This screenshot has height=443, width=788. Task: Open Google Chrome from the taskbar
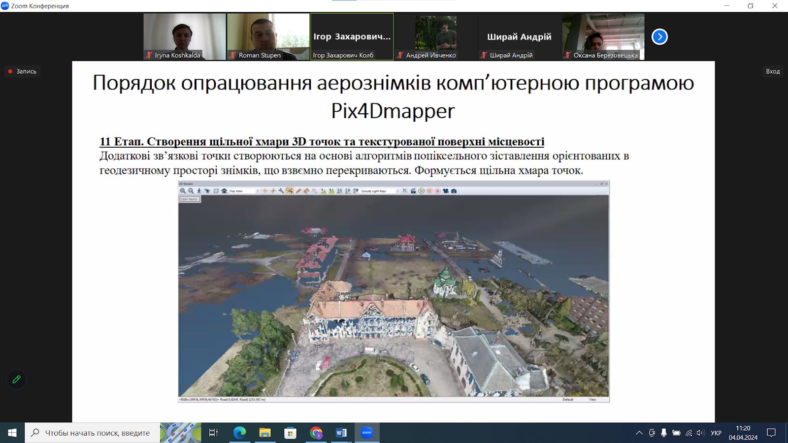pos(316,433)
